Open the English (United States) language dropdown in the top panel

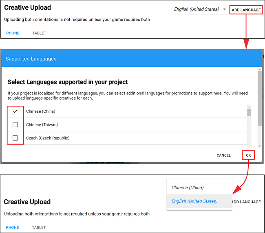click(x=200, y=9)
